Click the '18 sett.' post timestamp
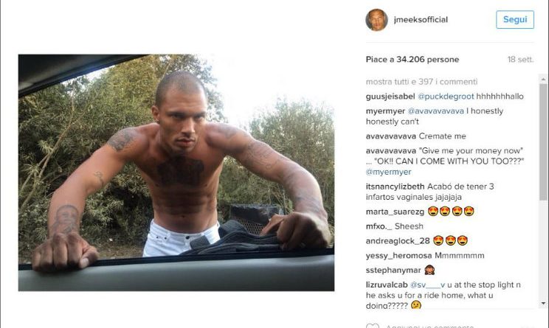 click(x=520, y=60)
